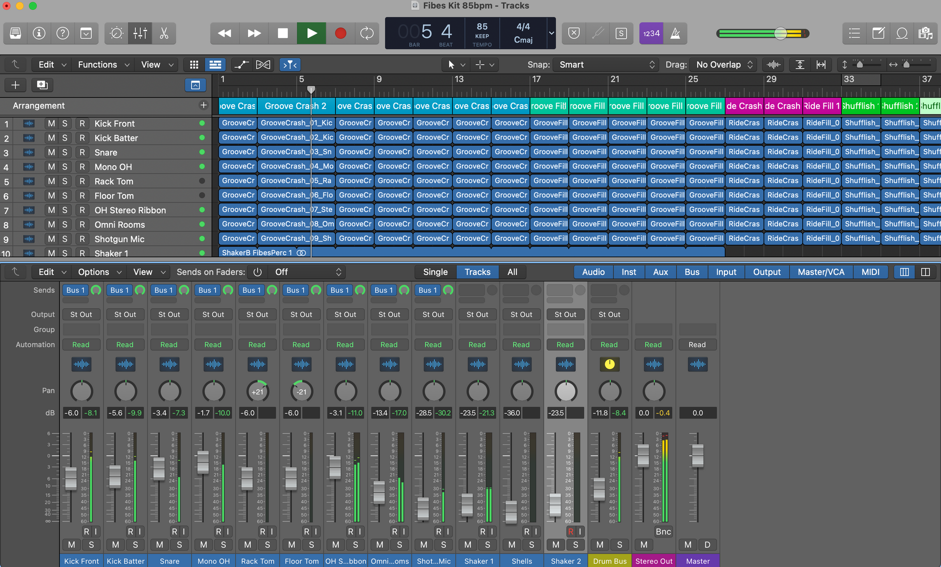Open the Snap Smart dropdown

tap(605, 65)
